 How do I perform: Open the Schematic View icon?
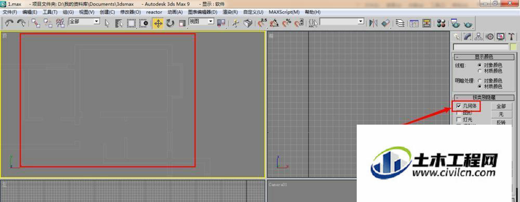pyautogui.click(x=426, y=23)
